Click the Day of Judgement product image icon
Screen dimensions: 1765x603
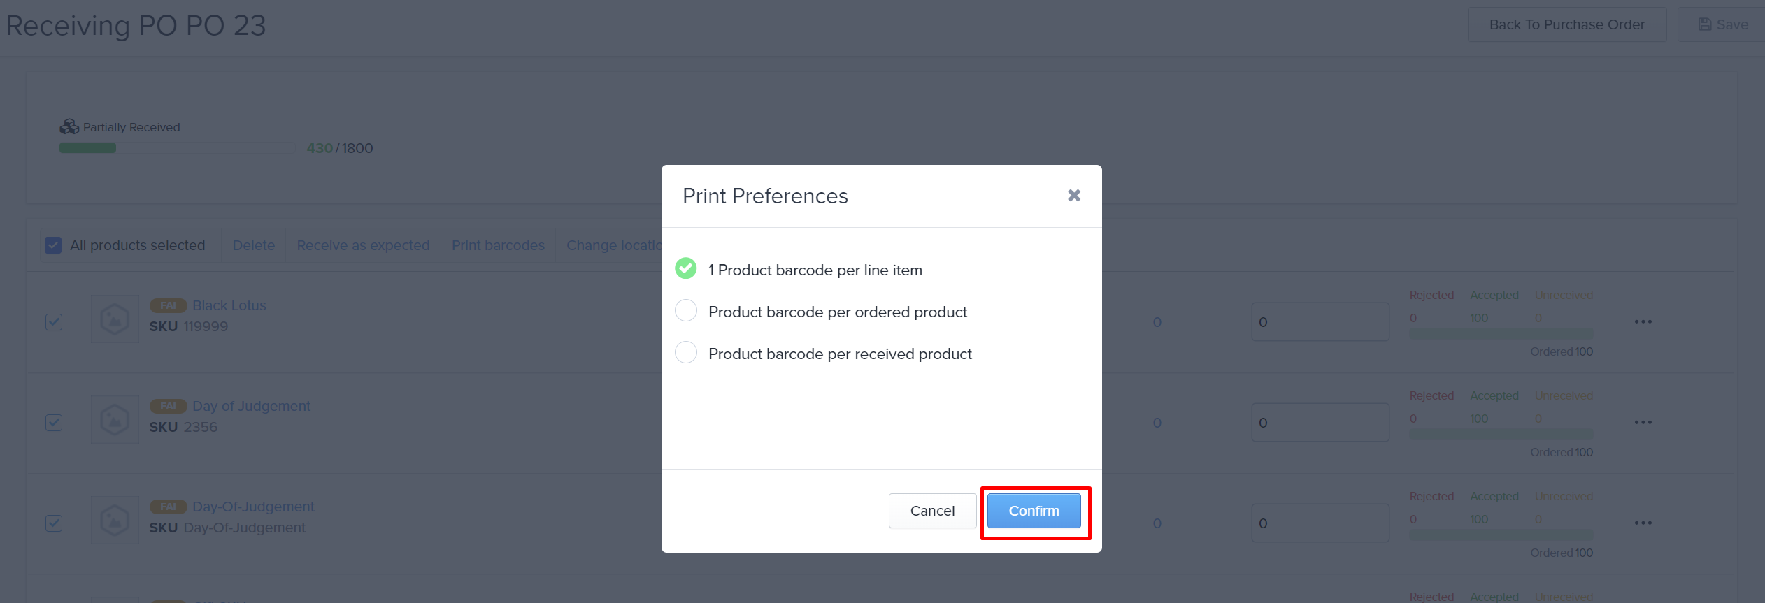pos(115,420)
